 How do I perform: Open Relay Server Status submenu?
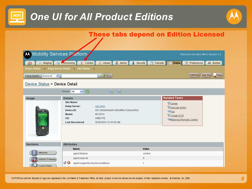click(59, 69)
